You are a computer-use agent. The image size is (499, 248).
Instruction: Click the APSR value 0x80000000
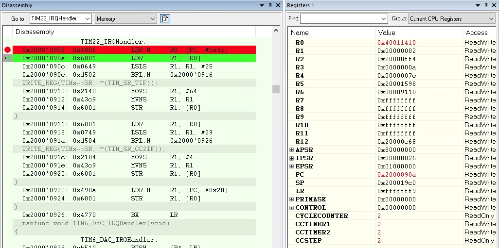click(396, 149)
